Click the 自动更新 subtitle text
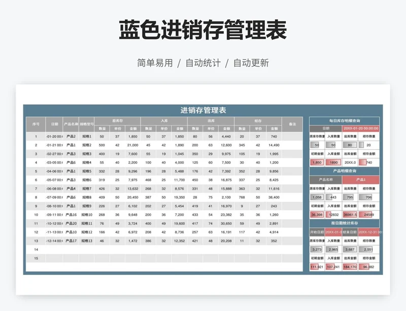The width and height of the screenshot is (406, 311). pos(251,63)
